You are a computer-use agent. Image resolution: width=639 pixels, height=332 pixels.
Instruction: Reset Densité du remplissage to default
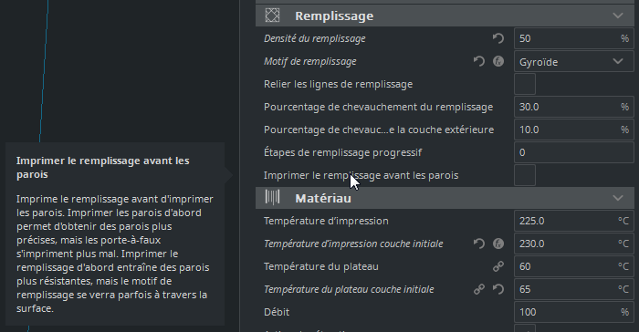(498, 38)
